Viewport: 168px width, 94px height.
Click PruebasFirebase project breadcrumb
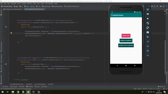pyautogui.click(x=7, y=6)
